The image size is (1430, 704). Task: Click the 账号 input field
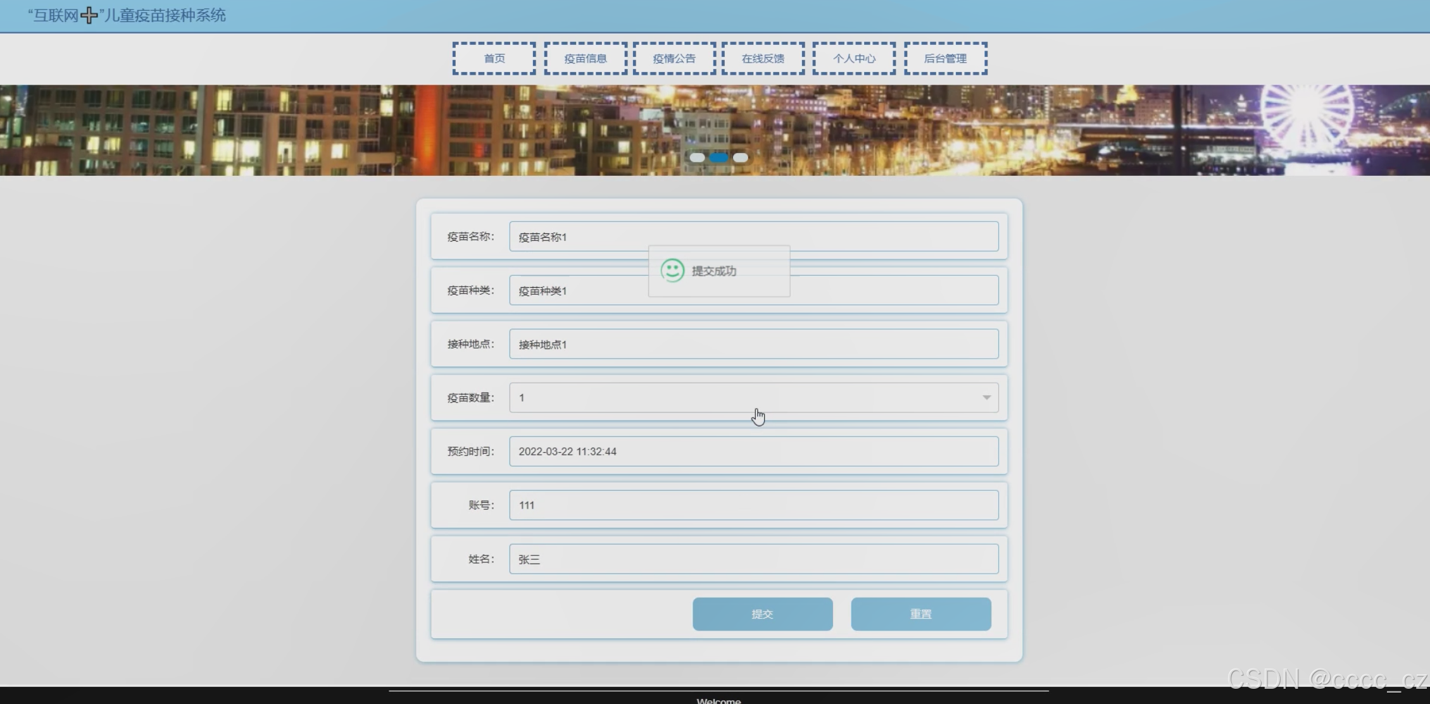[753, 505]
